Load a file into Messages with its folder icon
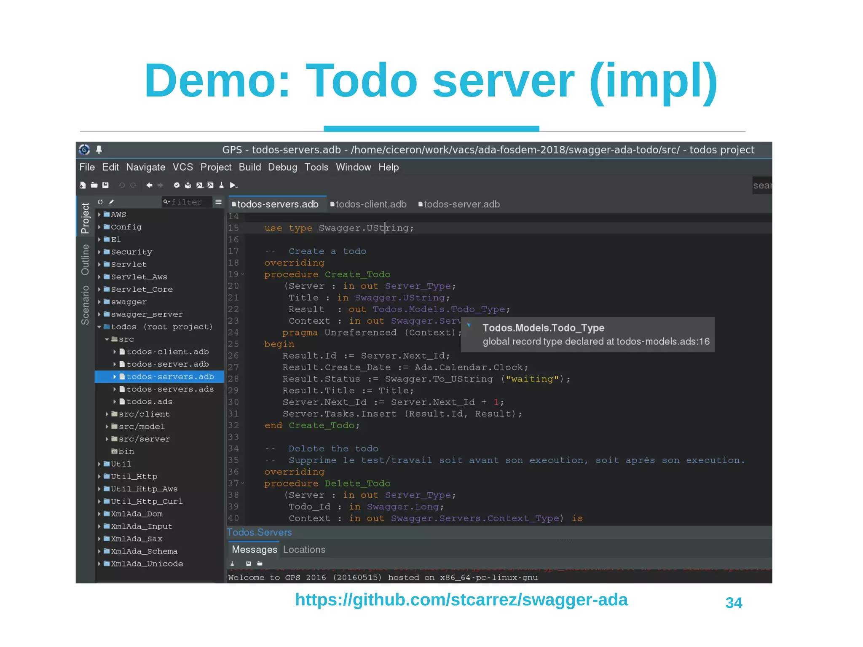This screenshot has height=647, width=863. coord(260,564)
